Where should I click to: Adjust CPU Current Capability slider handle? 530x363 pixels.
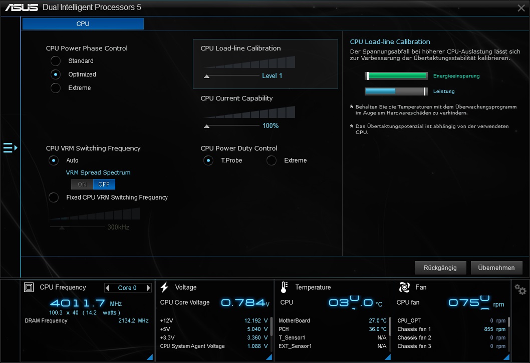(x=206, y=126)
